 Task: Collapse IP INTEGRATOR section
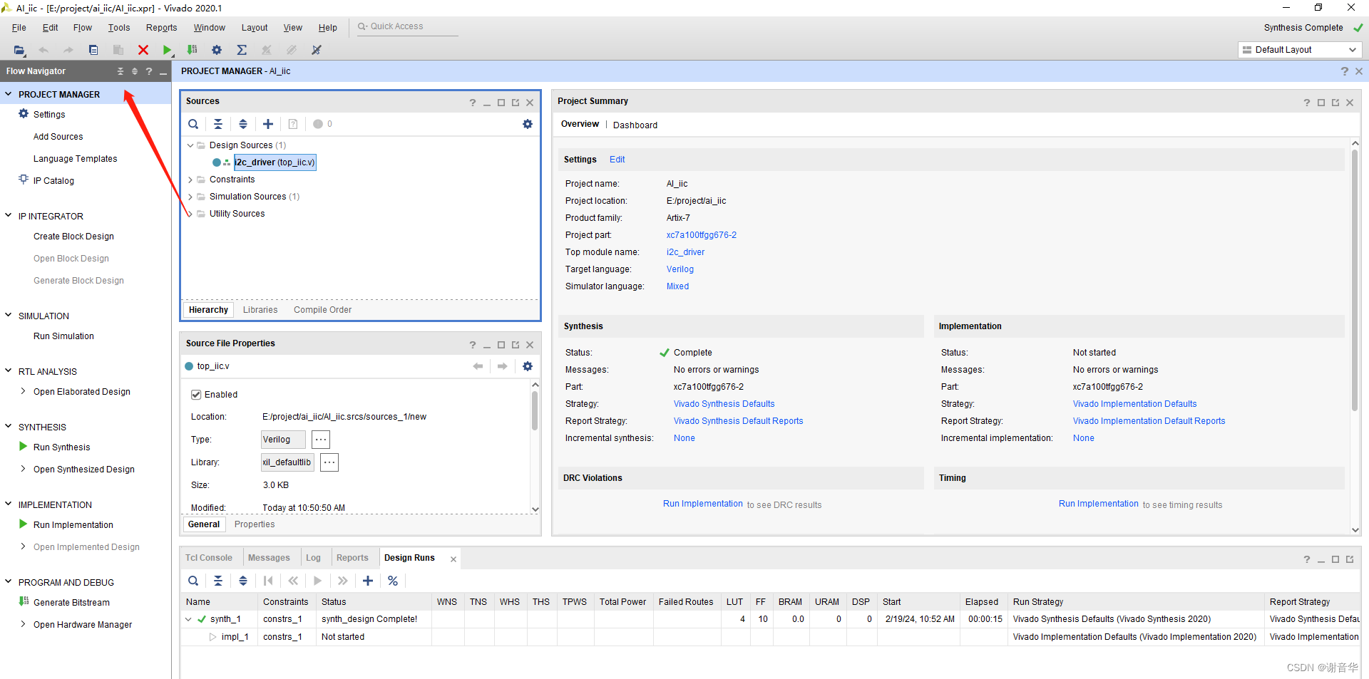click(9, 216)
